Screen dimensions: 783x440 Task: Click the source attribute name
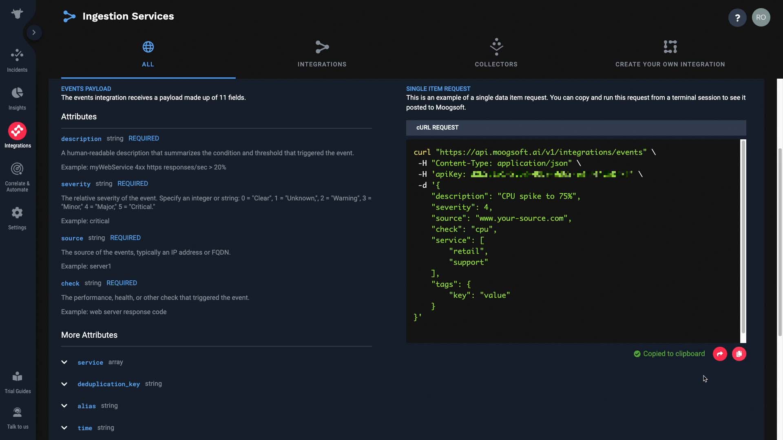[x=72, y=238]
